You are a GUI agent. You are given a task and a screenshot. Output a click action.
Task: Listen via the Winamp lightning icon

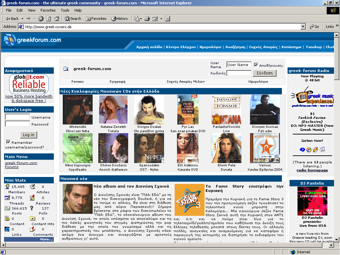(315, 150)
